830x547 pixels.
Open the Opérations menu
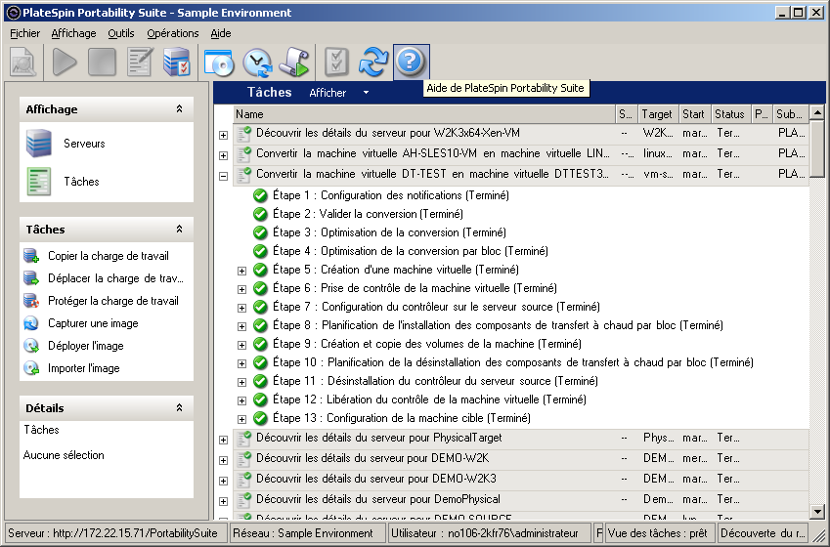coord(172,33)
